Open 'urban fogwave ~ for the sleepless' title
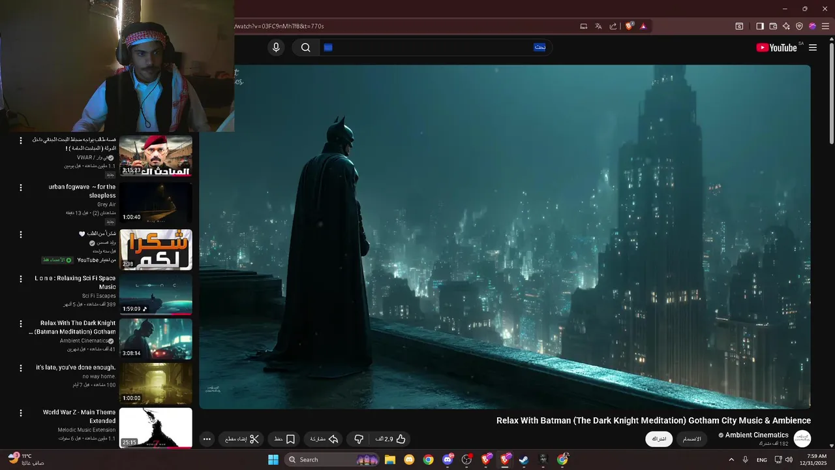This screenshot has width=835, height=470. coord(82,191)
